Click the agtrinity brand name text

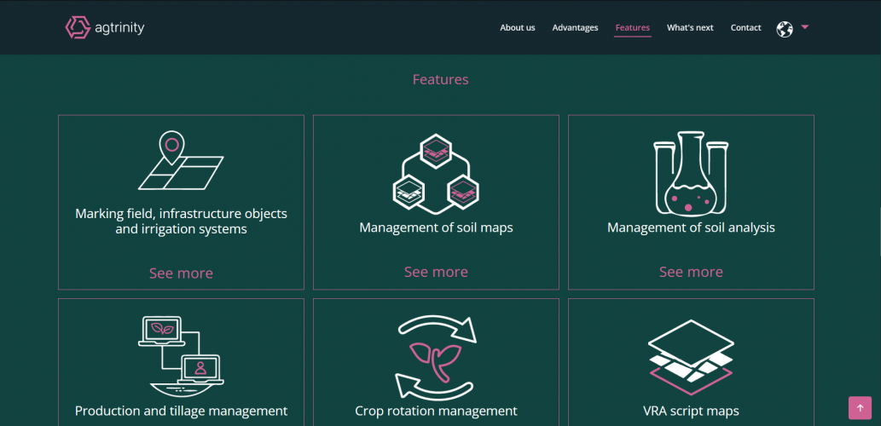(x=121, y=28)
